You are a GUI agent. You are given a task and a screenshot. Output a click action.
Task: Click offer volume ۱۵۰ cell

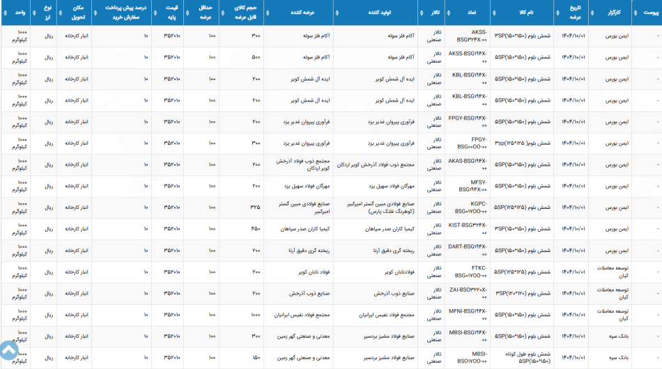242,358
